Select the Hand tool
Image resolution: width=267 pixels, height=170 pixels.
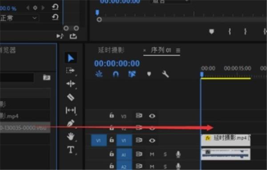coord(71,137)
